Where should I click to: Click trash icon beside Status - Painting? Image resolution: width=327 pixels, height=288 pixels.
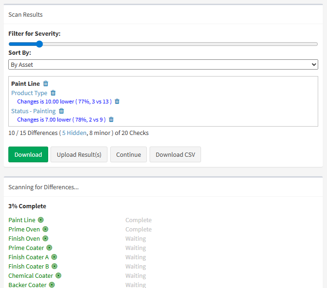(61, 111)
